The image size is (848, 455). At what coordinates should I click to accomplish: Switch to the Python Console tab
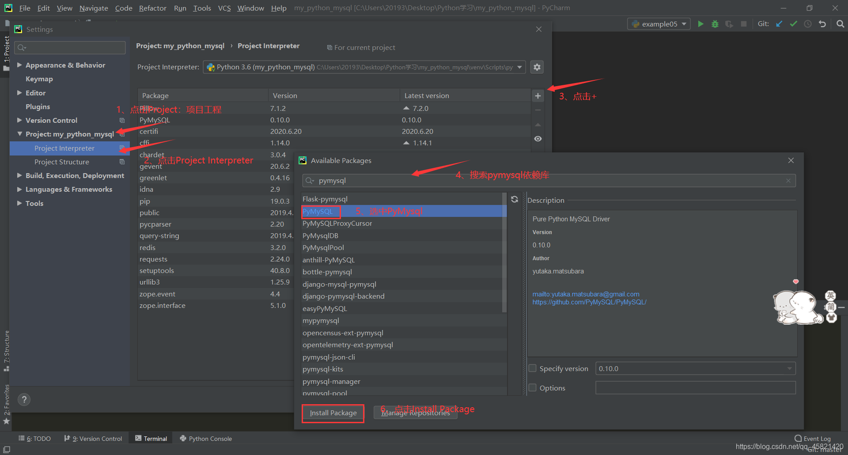(x=206, y=439)
